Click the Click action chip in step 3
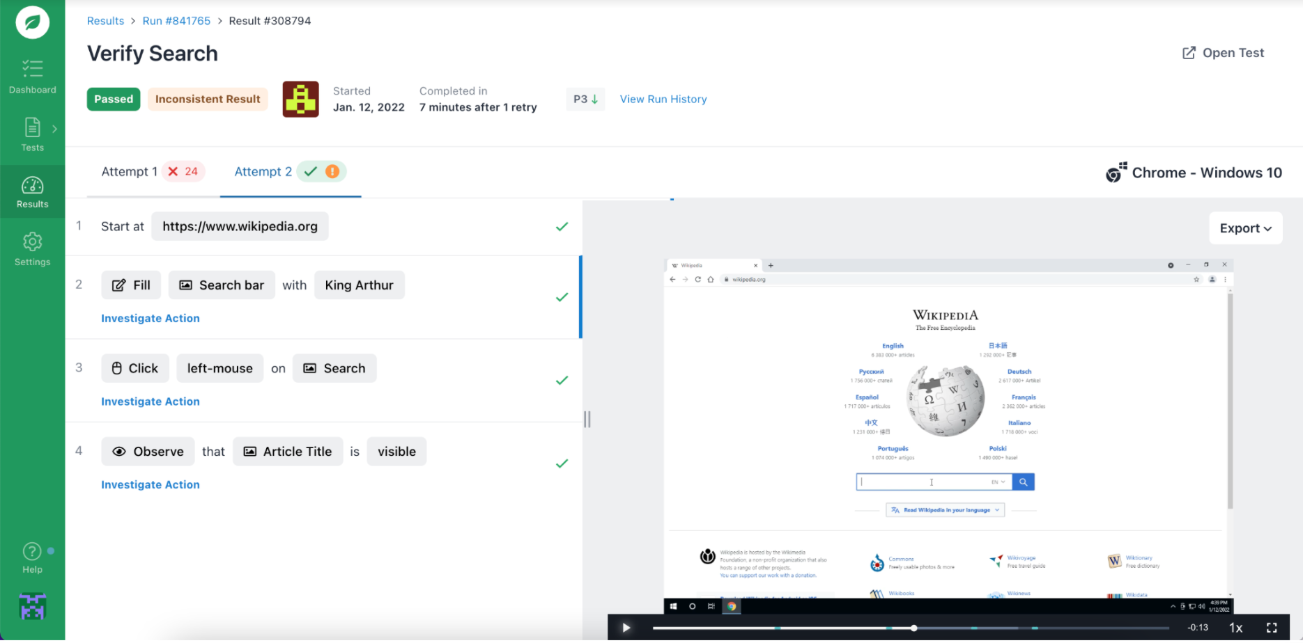1303x643 pixels. [135, 368]
